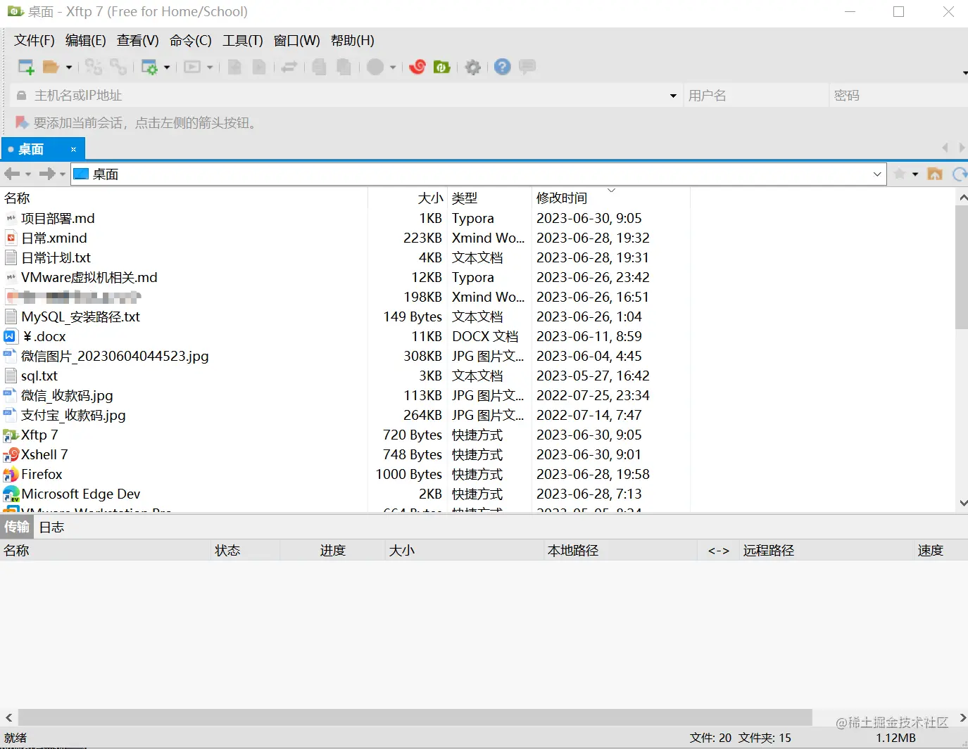Click the username (用户名) field
This screenshot has width=968, height=749.
[755, 96]
